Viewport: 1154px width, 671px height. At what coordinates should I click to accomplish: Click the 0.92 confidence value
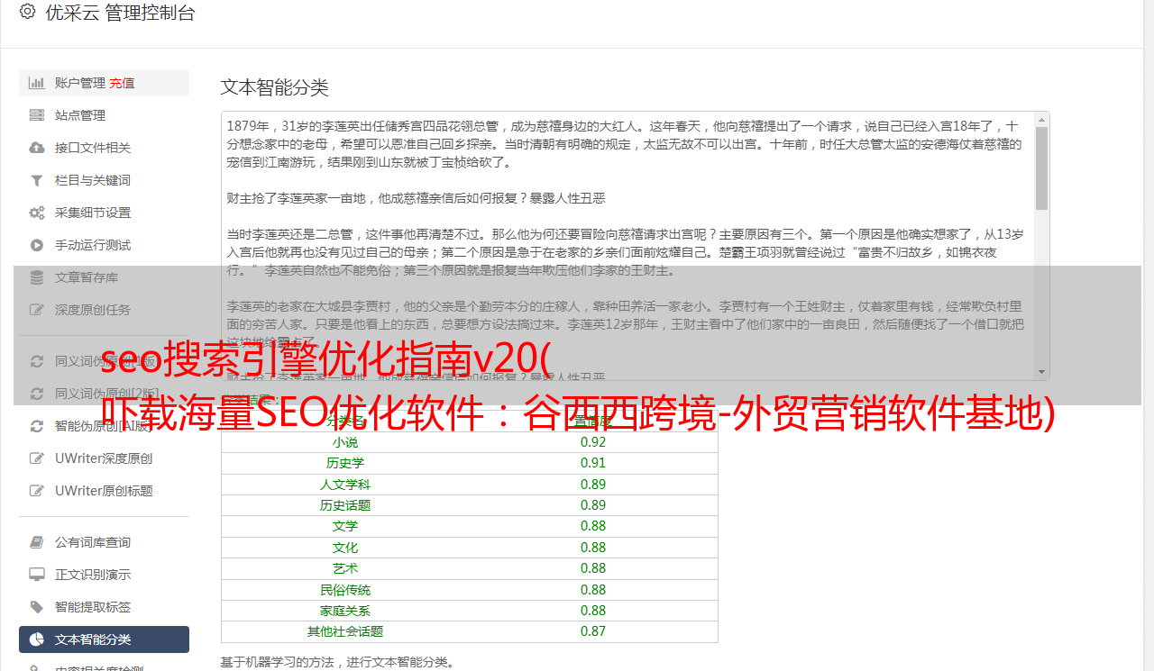pyautogui.click(x=593, y=442)
